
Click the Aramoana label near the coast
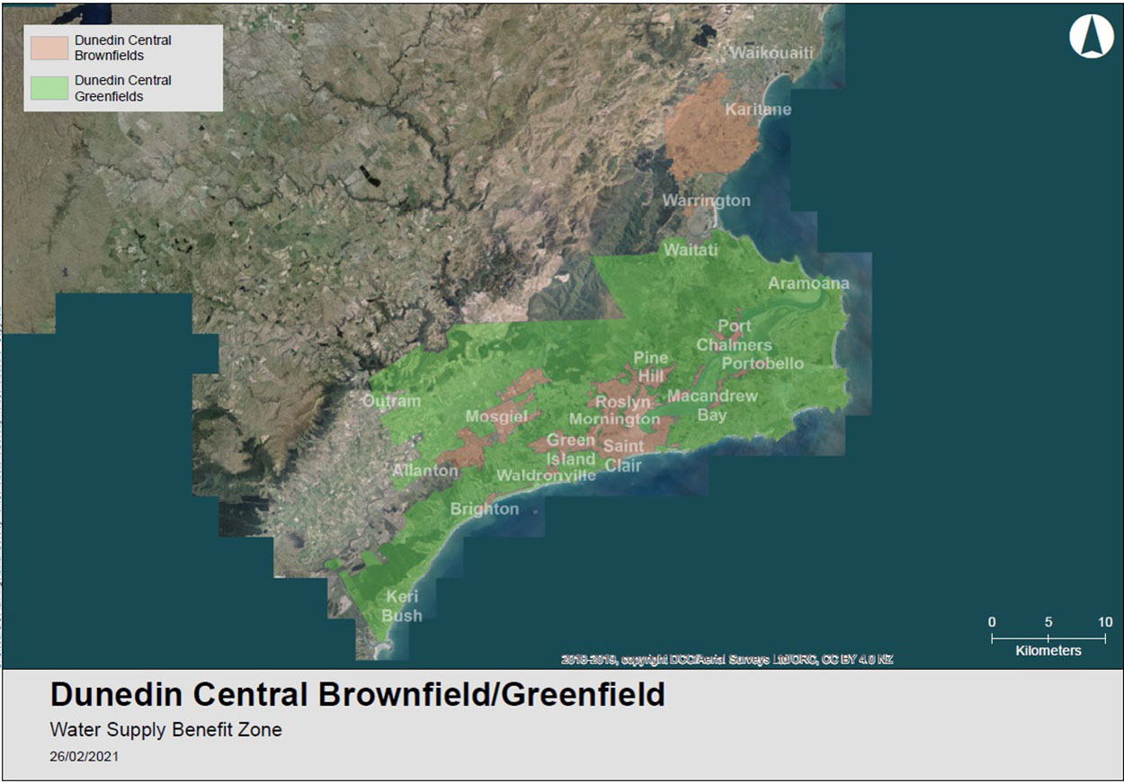807,283
